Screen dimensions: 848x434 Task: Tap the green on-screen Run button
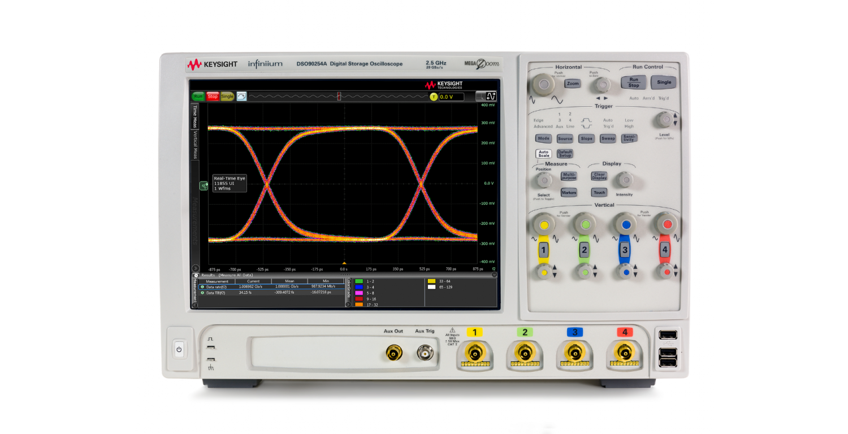point(198,97)
